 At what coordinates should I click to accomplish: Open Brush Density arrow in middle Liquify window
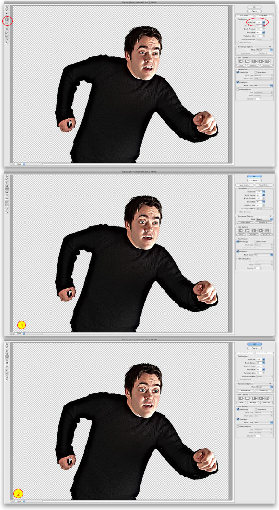(x=263, y=195)
